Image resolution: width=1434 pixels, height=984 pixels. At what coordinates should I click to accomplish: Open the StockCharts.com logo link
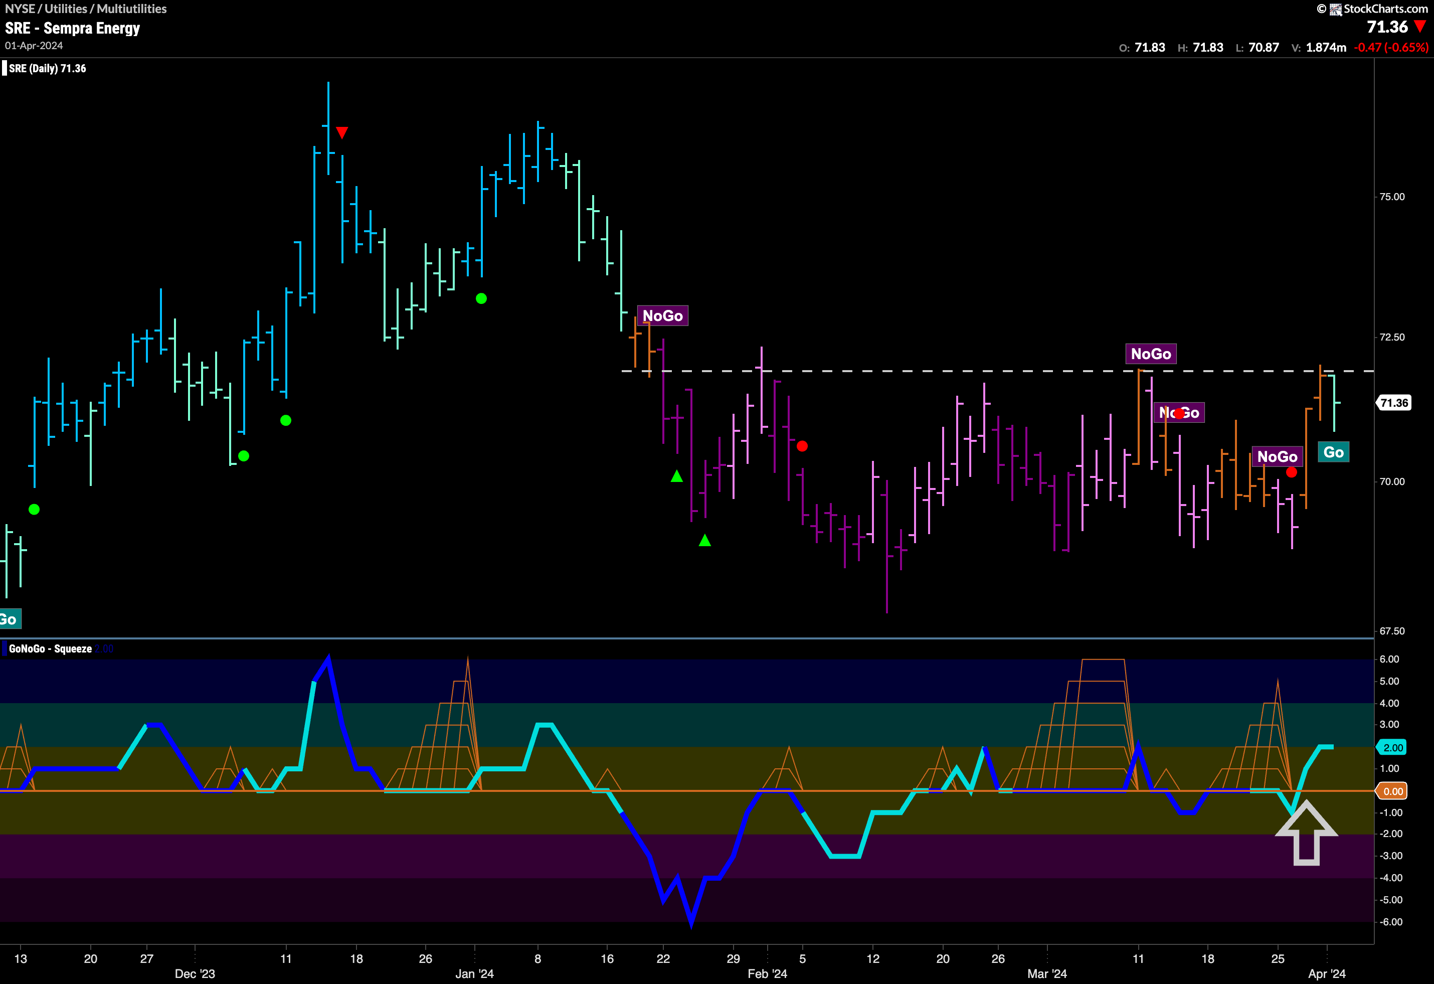(1379, 9)
